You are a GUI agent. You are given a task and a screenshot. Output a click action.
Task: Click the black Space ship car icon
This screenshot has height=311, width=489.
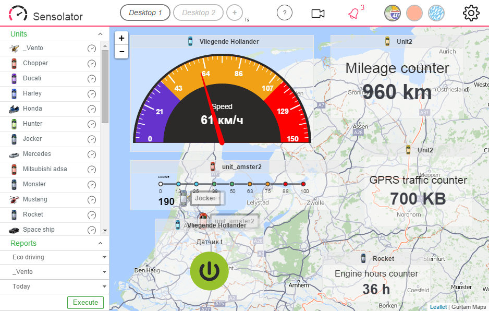pyautogui.click(x=14, y=231)
